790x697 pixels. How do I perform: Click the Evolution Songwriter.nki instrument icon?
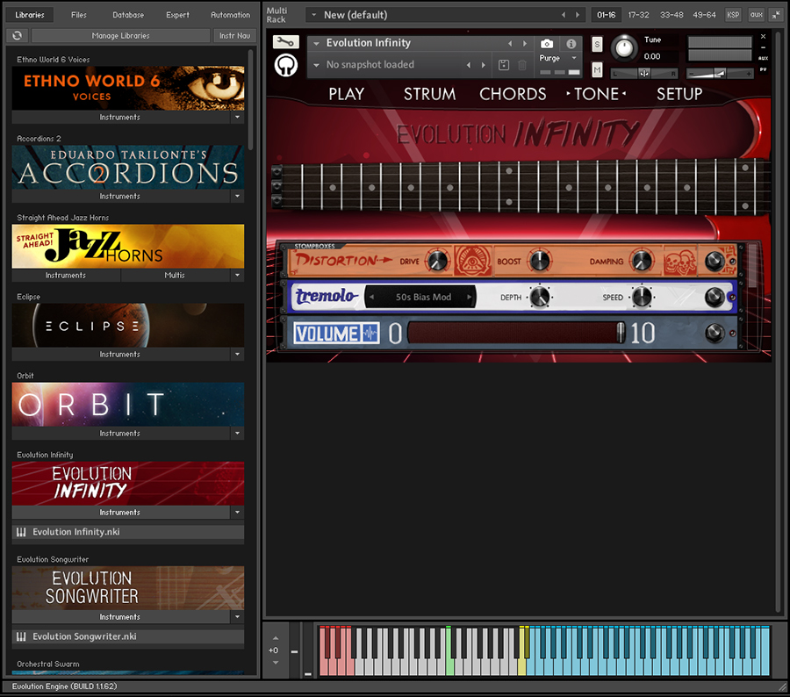21,636
